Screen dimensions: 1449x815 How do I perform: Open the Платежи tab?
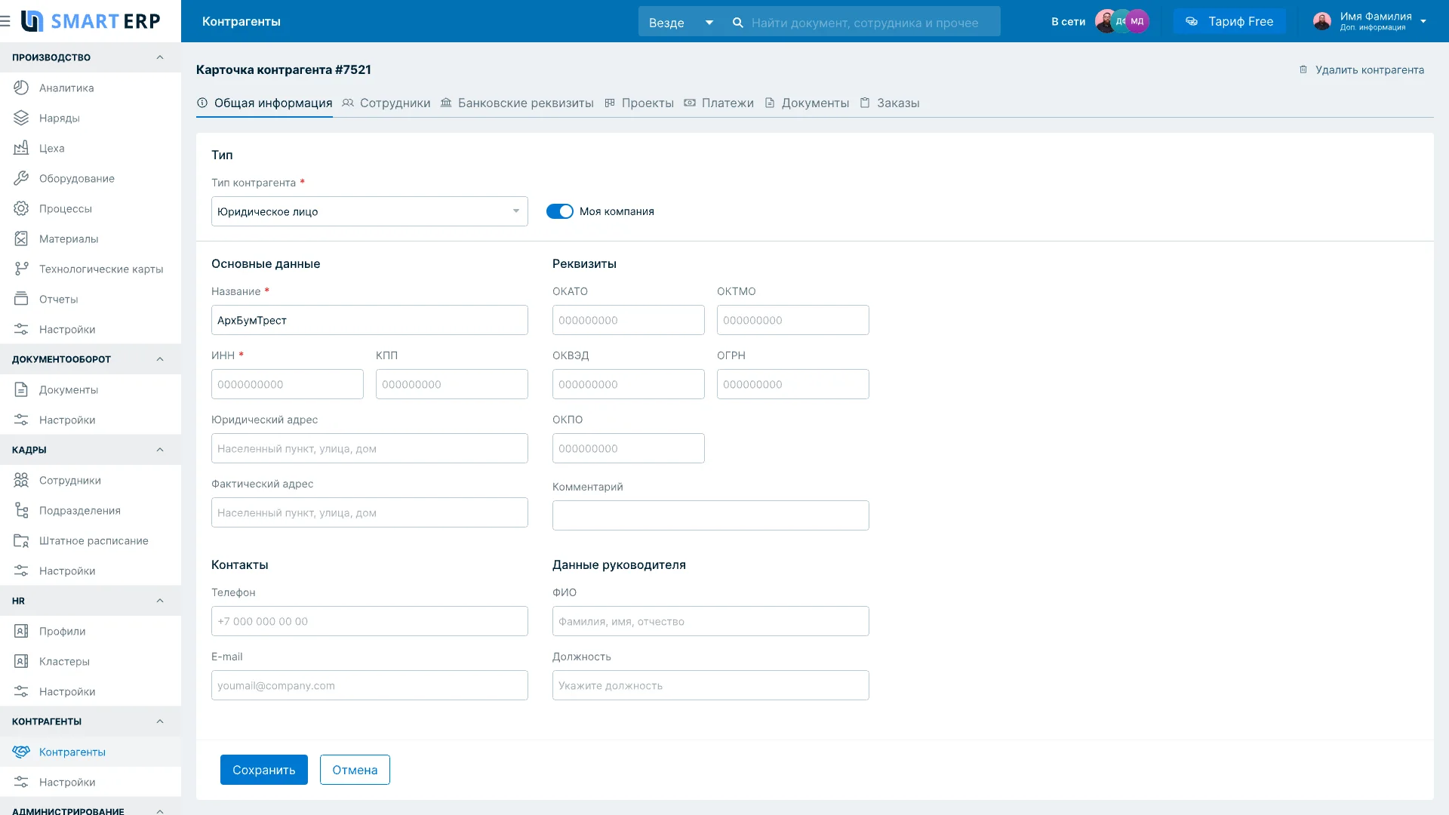(x=719, y=103)
